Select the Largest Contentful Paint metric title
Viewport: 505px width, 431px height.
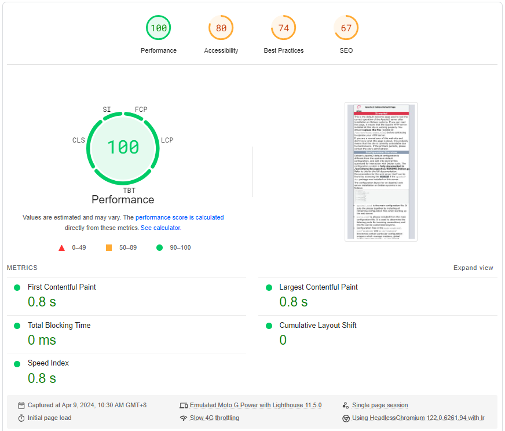pos(318,287)
